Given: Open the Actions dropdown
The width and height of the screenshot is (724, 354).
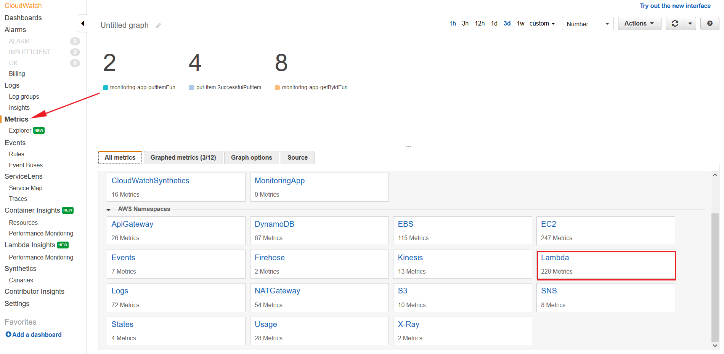Looking at the screenshot, I should 639,24.
